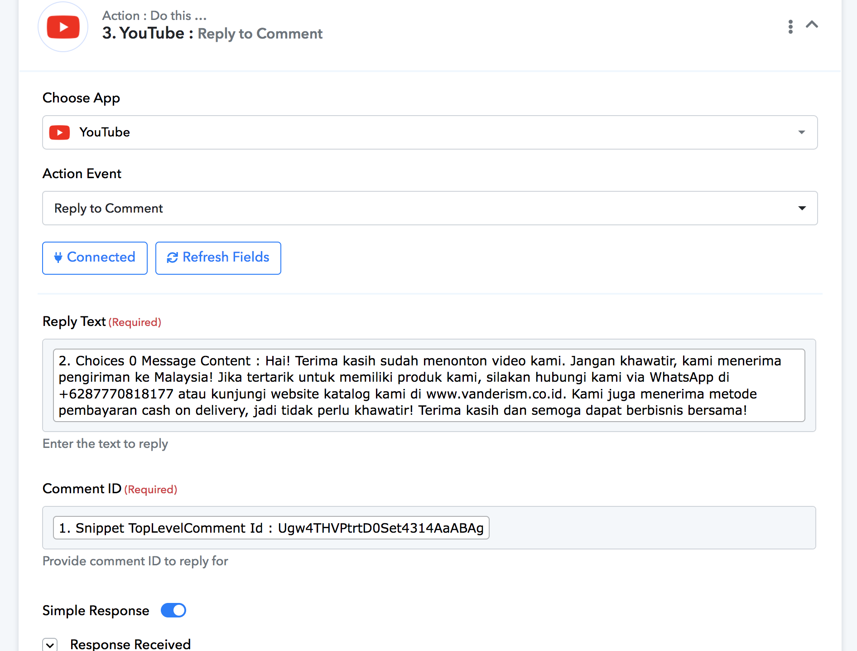This screenshot has width=857, height=651.
Task: Click the Reply Text label
Action: tap(74, 321)
